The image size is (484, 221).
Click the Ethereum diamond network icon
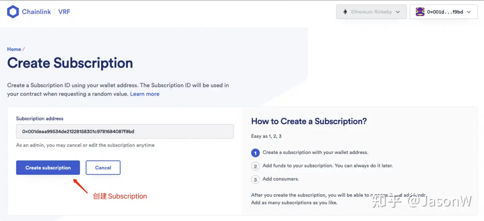(345, 12)
